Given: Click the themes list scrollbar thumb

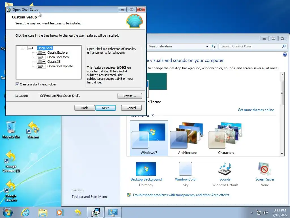Looking at the screenshot, I should click(x=282, y=93).
